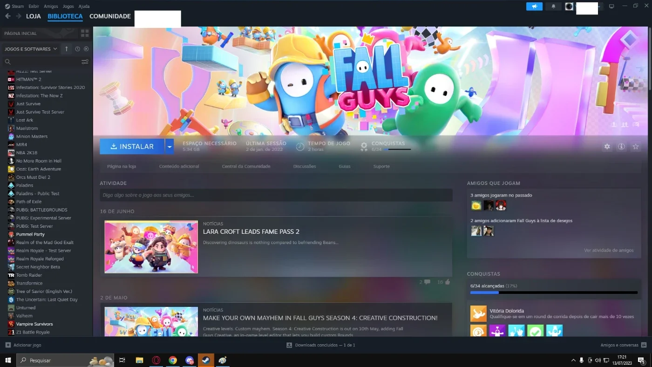The width and height of the screenshot is (652, 367).
Task: Click the user avatar icon
Action: point(569,7)
